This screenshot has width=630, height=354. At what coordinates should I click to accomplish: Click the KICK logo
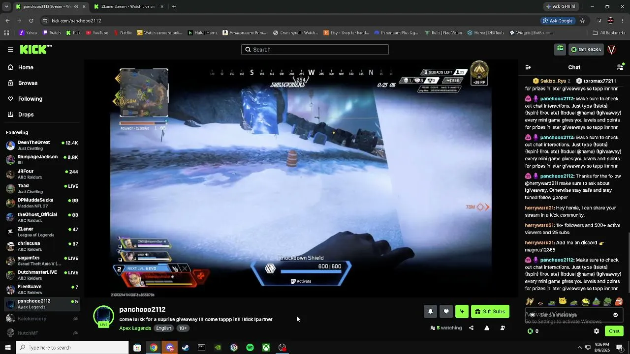35,49
